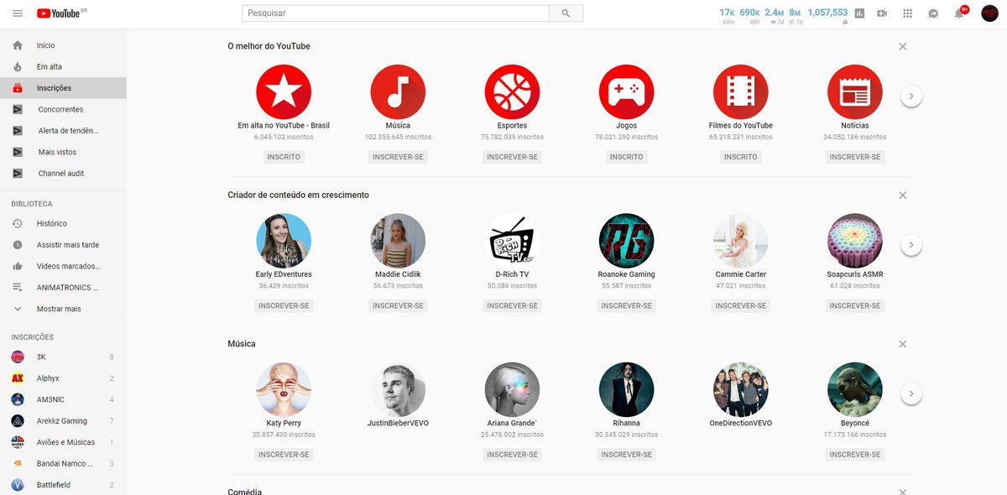Open the Jogos channel icon
Screen dimensions: 1007x495
pos(626,91)
